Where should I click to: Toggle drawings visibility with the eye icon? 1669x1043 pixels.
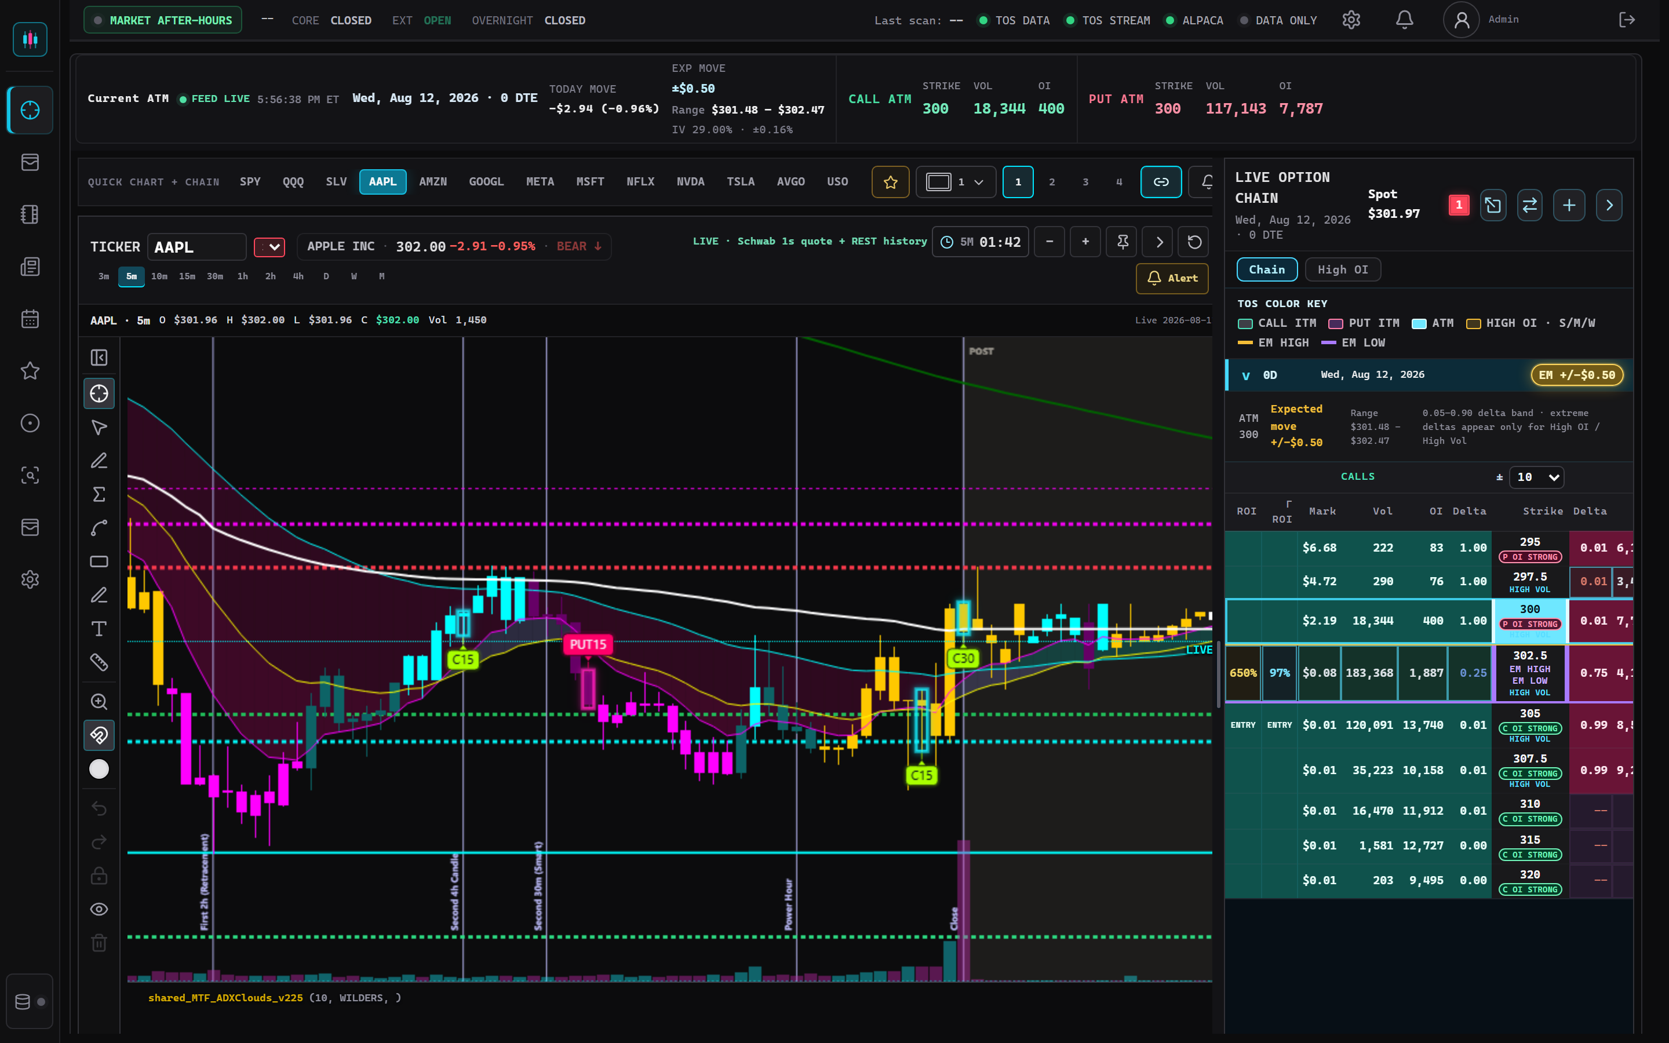(x=99, y=909)
